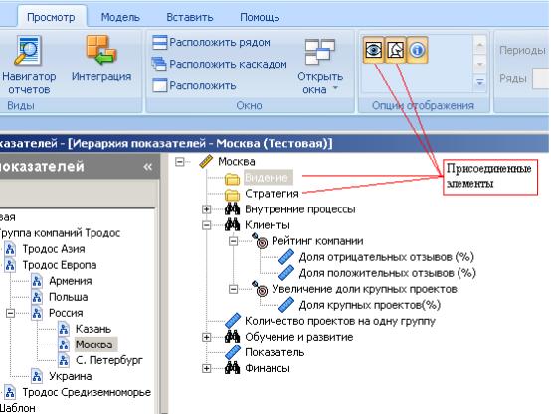Click the Расположить рядом label
This screenshot has height=414, width=551.
(x=220, y=42)
